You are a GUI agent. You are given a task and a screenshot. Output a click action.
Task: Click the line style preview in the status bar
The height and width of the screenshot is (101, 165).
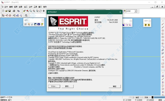pos(159,97)
